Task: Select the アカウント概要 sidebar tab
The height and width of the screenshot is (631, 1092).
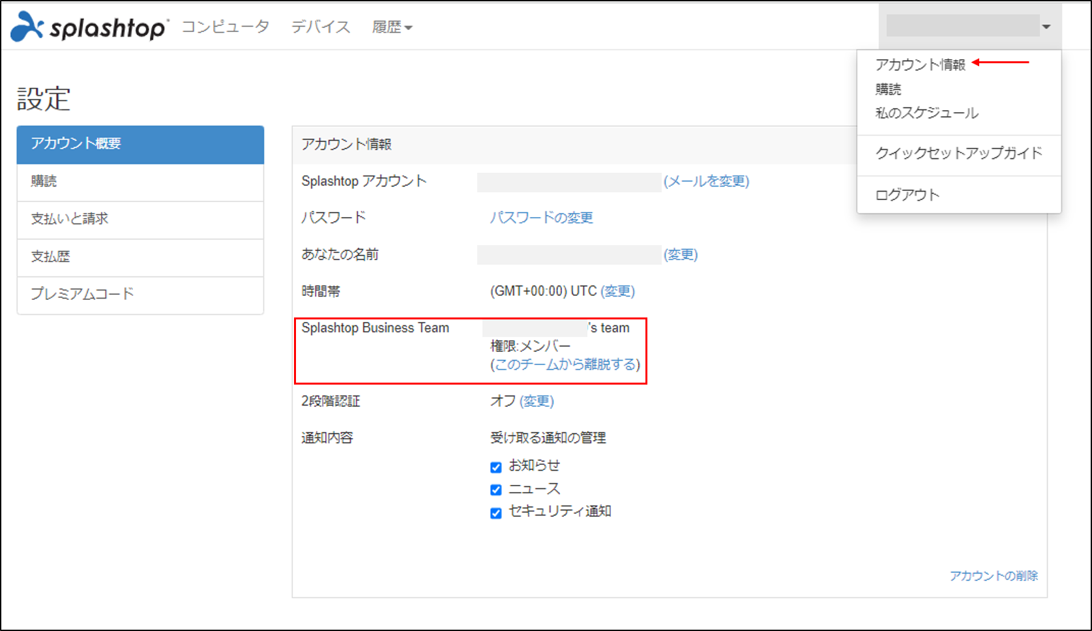Action: 140,144
